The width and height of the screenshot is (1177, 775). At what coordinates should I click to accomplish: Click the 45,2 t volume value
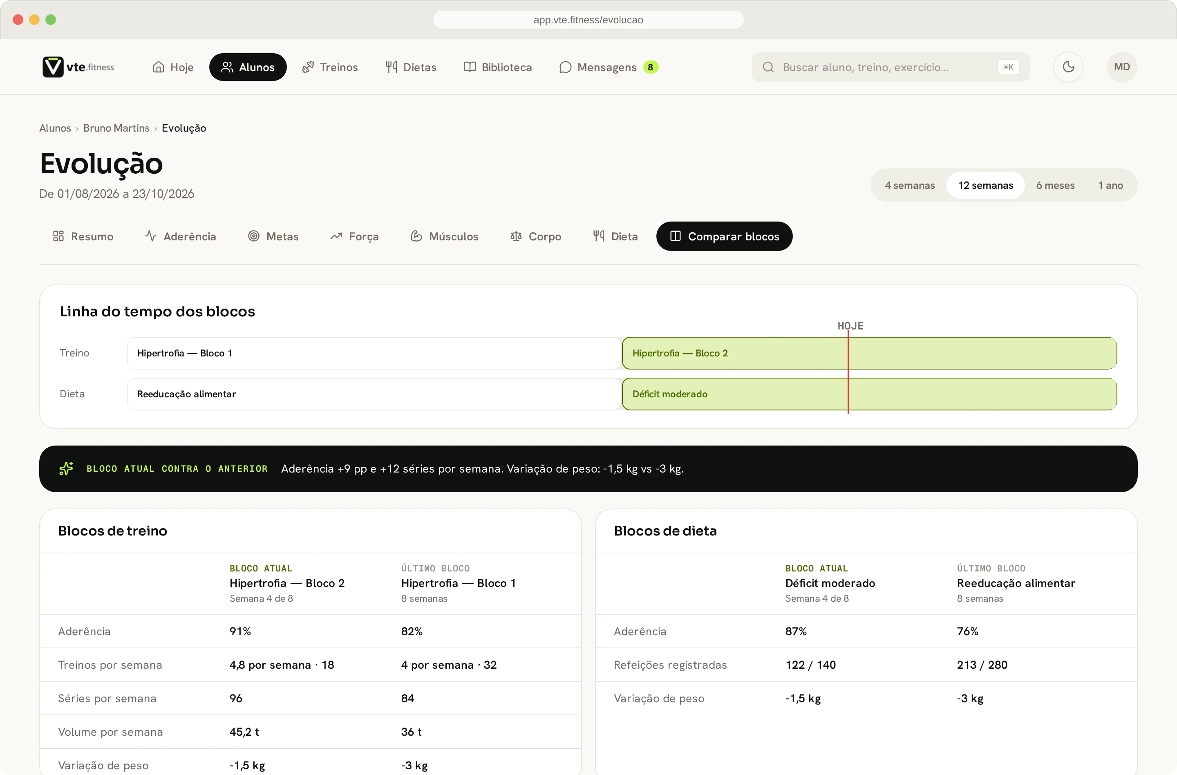244,732
